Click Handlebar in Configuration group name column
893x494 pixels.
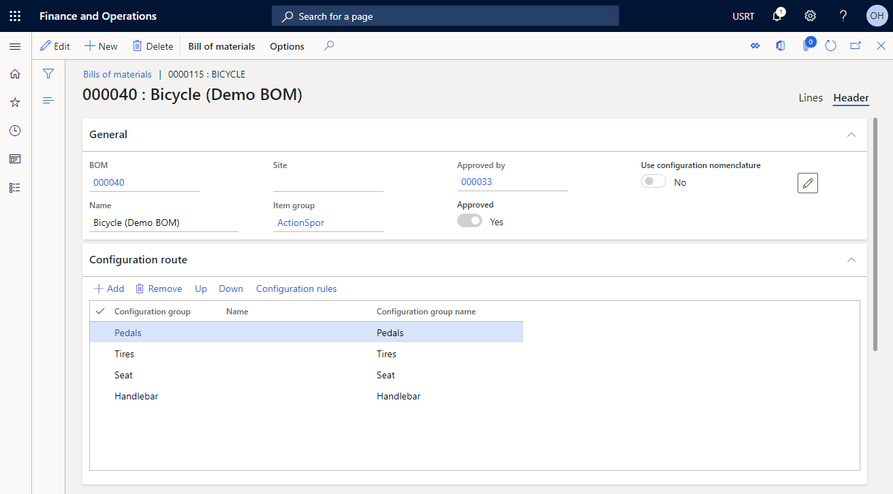[x=398, y=396]
